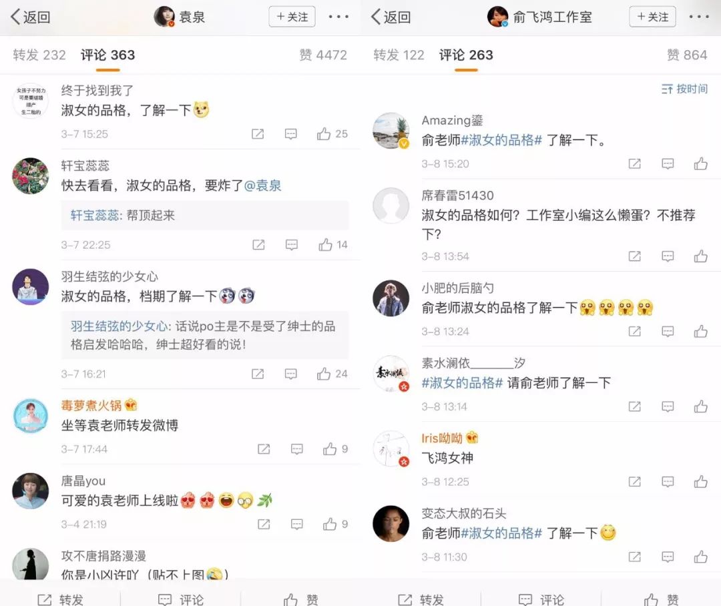Open 唐晶you's profile avatar

[x=30, y=491]
